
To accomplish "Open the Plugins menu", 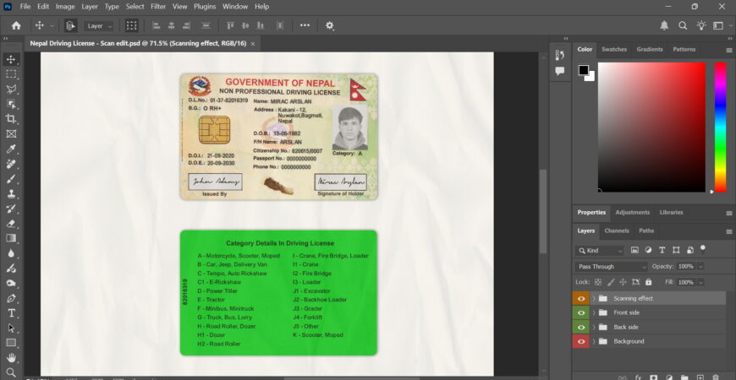I will [x=205, y=7].
